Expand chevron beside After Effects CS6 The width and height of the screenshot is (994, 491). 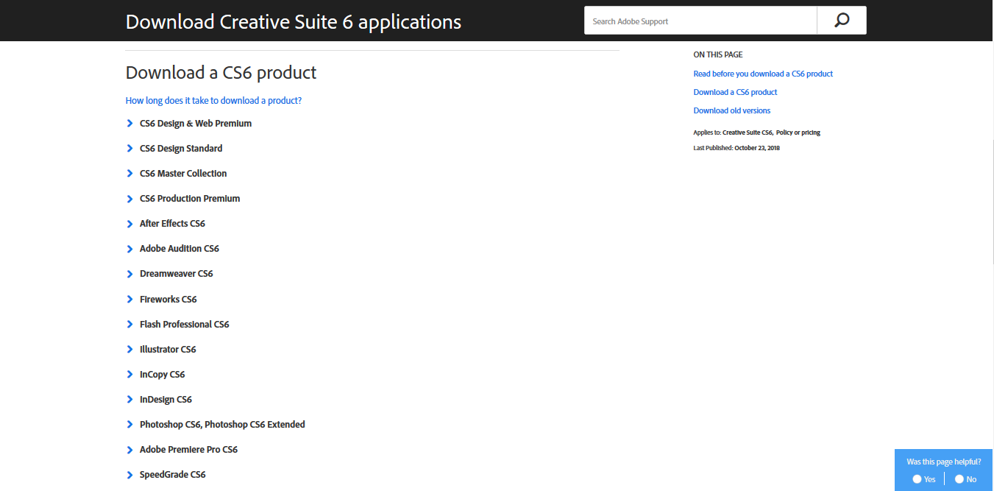[x=130, y=224]
